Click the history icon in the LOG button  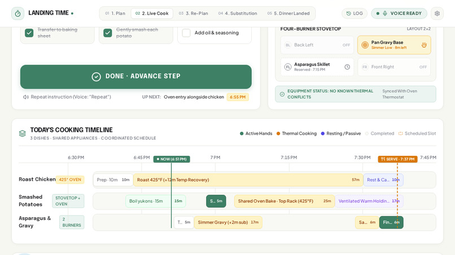pos(348,14)
